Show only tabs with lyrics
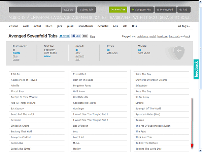The height and width of the screenshot is (152, 202). click(112, 53)
